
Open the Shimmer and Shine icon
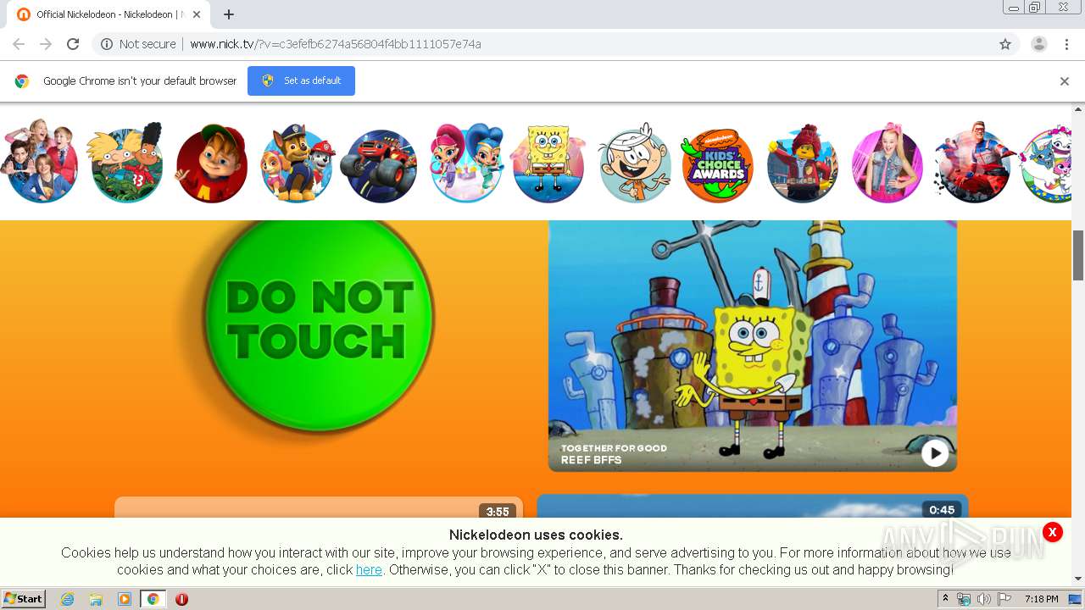466,164
